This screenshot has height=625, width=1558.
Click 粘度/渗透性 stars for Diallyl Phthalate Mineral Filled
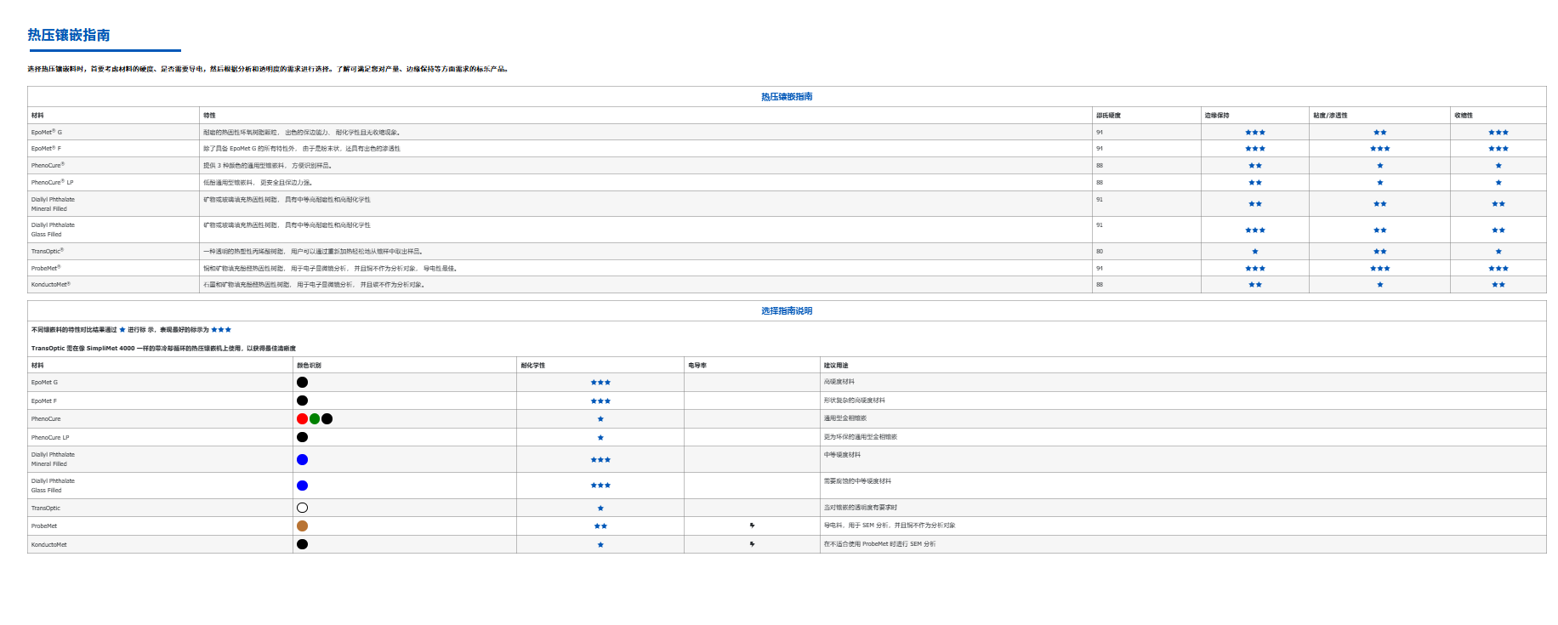[x=1380, y=204]
